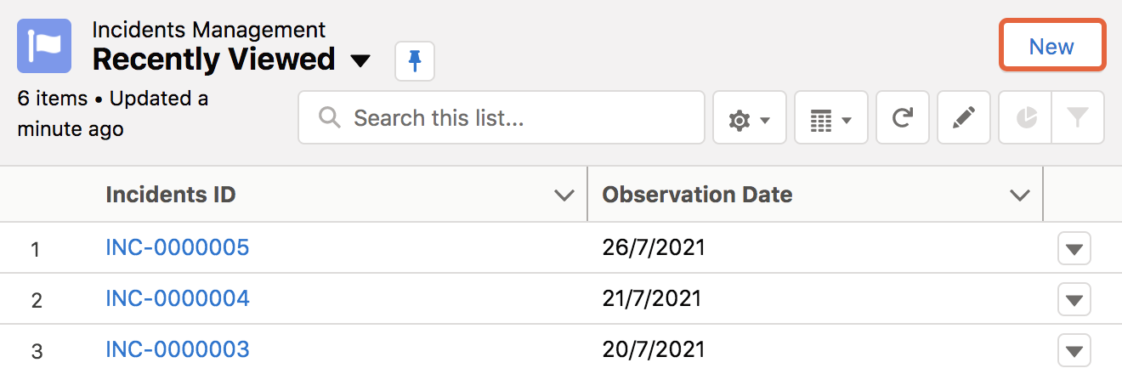Show the charts panel icon
The width and height of the screenshot is (1122, 374).
(x=1025, y=118)
